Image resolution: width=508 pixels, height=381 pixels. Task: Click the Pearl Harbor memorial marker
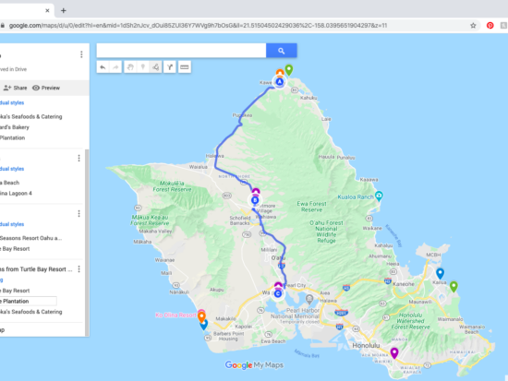click(x=309, y=299)
